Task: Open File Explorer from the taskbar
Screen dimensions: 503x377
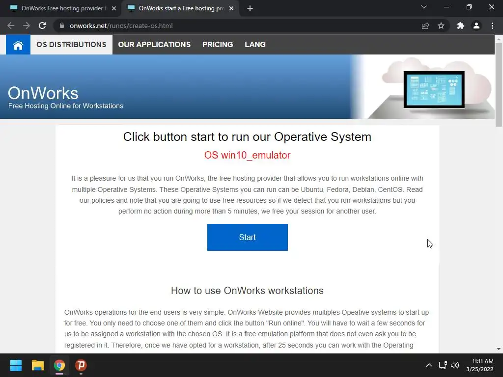Action: pyautogui.click(x=37, y=365)
